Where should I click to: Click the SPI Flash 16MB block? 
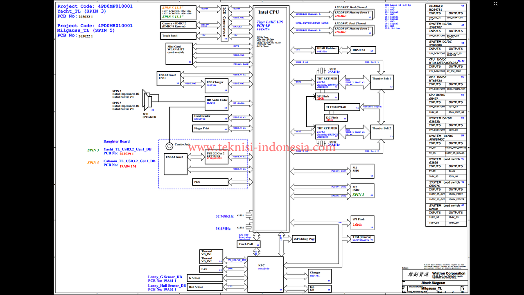pos(362,222)
